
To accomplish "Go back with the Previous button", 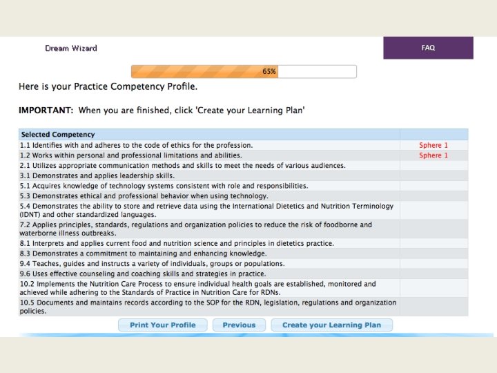I will coord(239,325).
